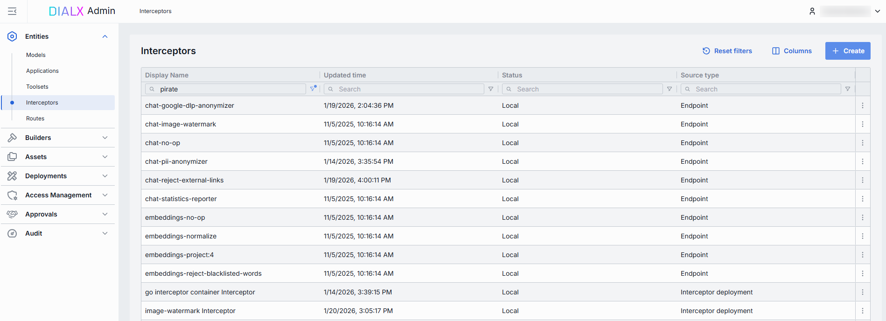The image size is (886, 321).
Task: Click the Approvals handshake icon
Action: [12, 214]
